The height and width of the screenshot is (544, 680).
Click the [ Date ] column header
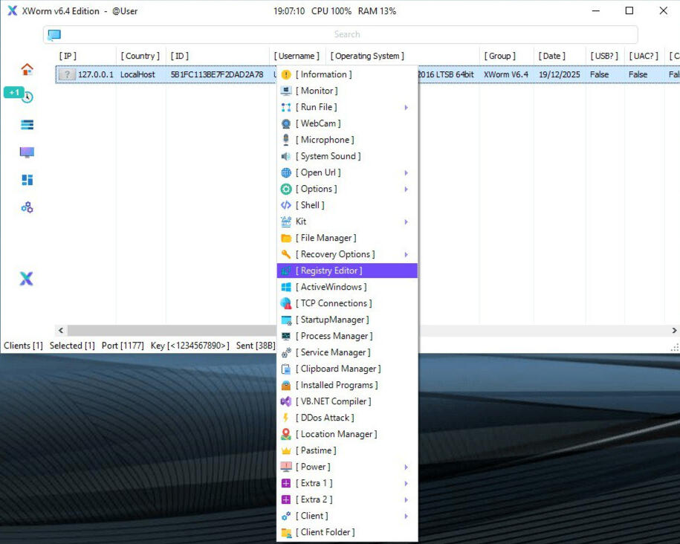pyautogui.click(x=551, y=56)
